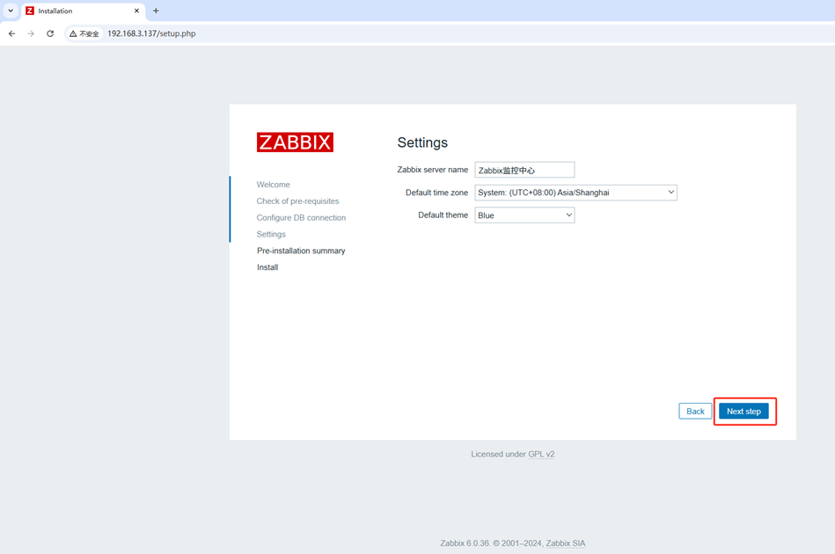Image resolution: width=835 pixels, height=554 pixels.
Task: Click the Default theme label
Action: pos(443,215)
